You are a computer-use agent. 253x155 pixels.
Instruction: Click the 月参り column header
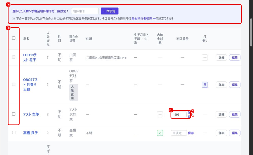pyautogui.click(x=205, y=38)
